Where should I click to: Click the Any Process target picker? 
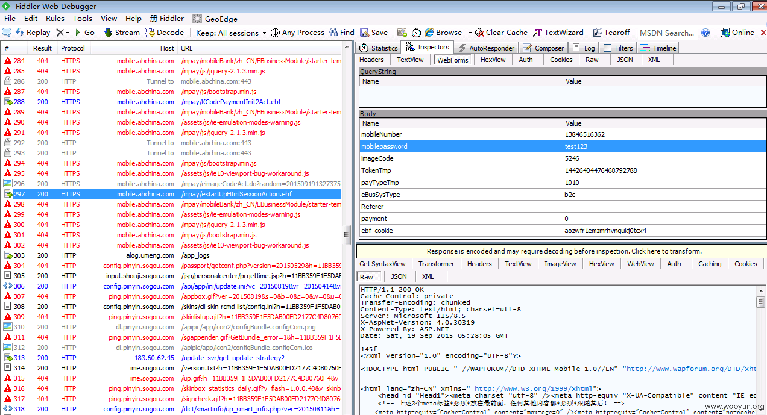[x=297, y=32]
